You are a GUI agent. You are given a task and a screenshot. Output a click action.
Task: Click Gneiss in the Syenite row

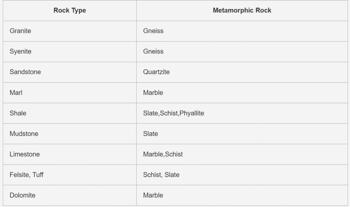tap(153, 52)
